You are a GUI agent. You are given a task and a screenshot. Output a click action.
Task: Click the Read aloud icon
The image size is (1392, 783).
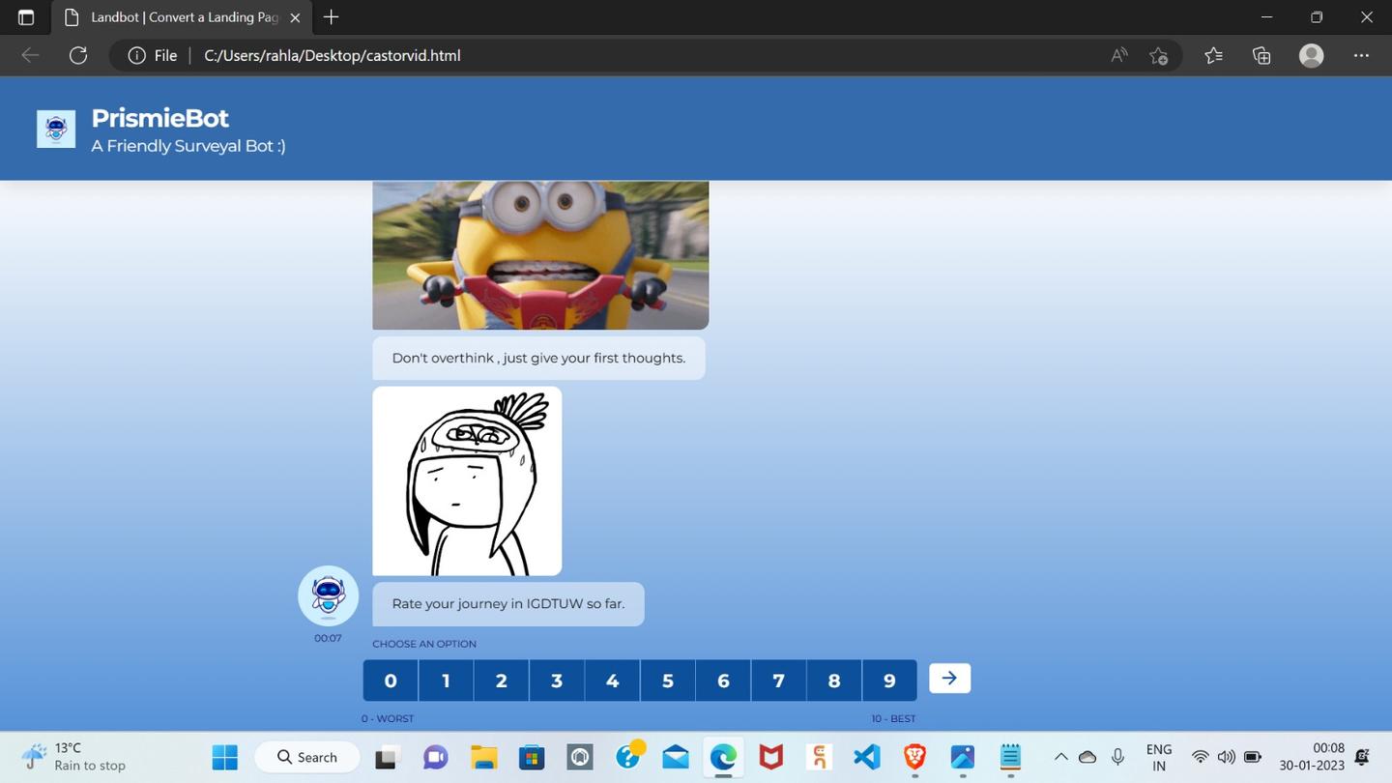pyautogui.click(x=1119, y=55)
